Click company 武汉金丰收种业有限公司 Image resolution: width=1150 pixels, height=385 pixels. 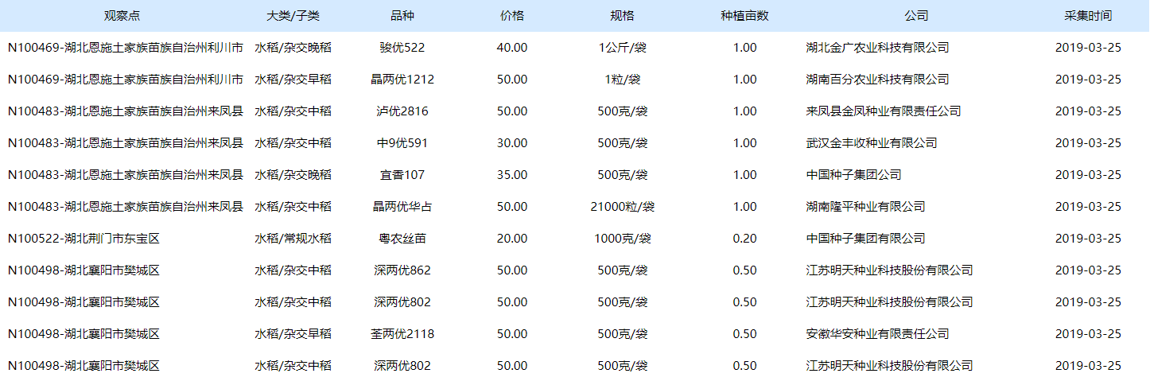pyautogui.click(x=872, y=143)
